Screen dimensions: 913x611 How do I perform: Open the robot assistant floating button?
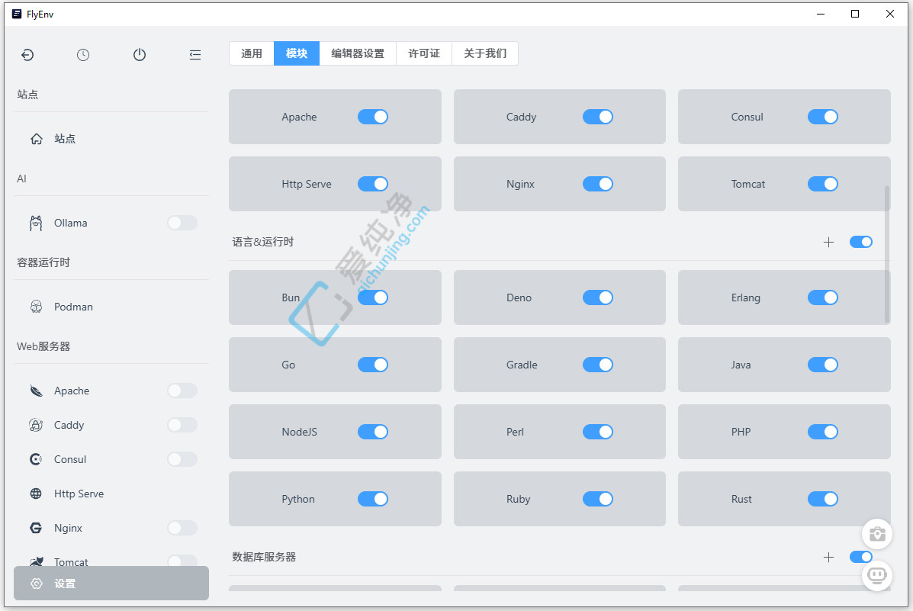coord(876,575)
